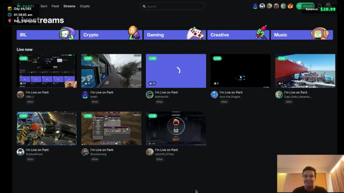Click DBR_2 channel avatar
The width and height of the screenshot is (344, 193).
[x=20, y=94]
